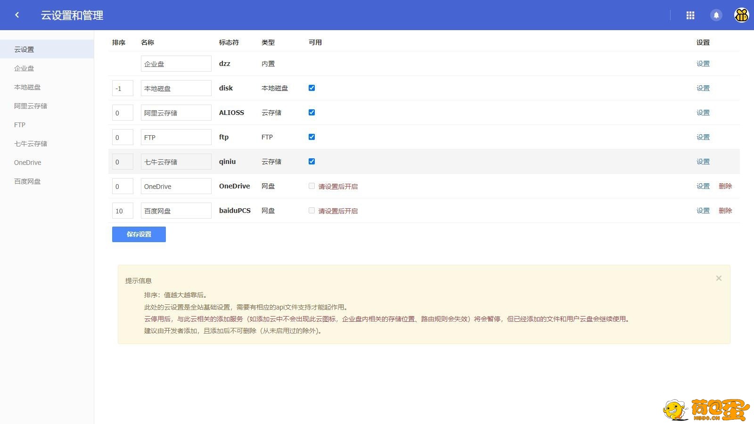Screen dimensions: 754x424
Task: Open the user avatar menu
Action: pyautogui.click(x=741, y=15)
